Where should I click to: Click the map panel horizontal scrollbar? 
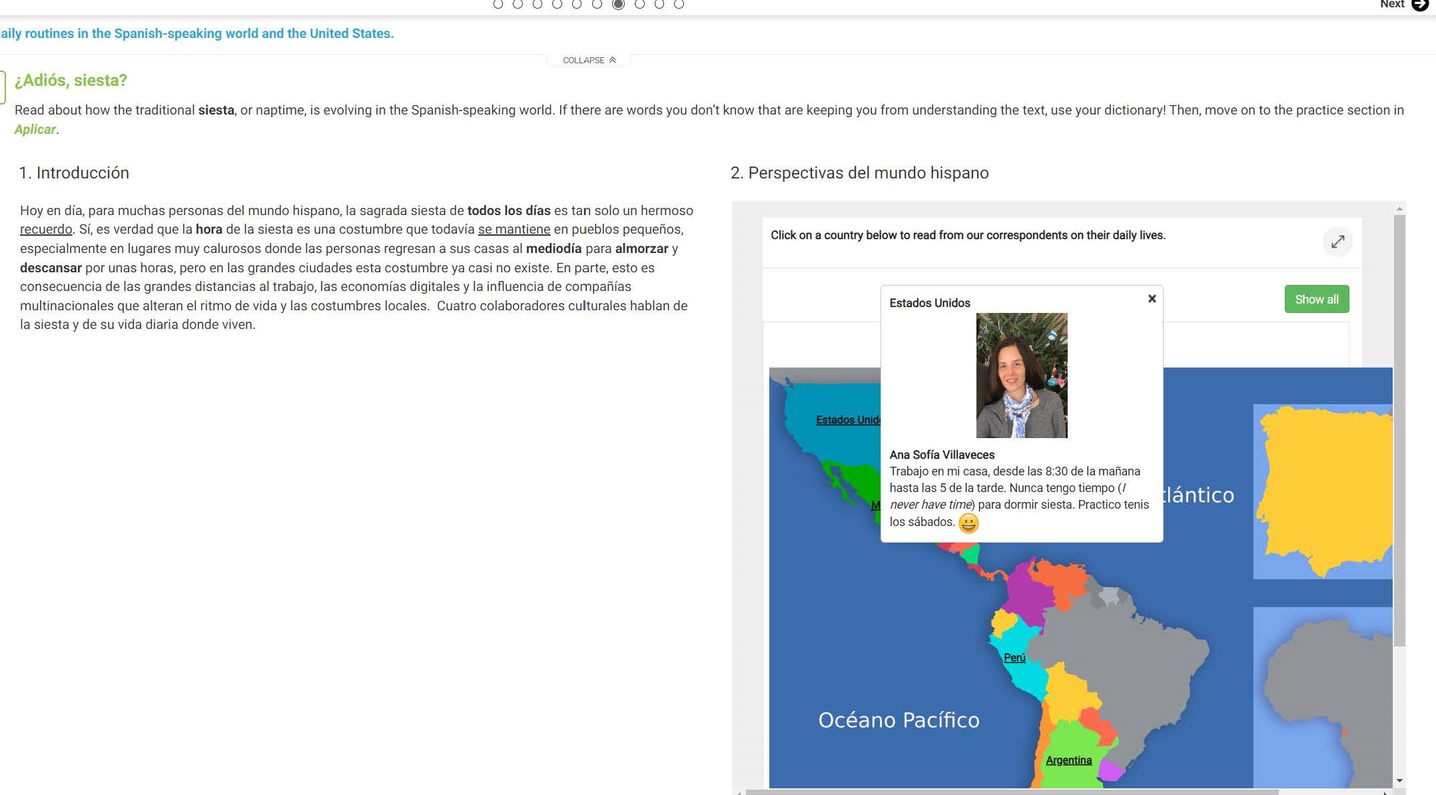click(1012, 792)
